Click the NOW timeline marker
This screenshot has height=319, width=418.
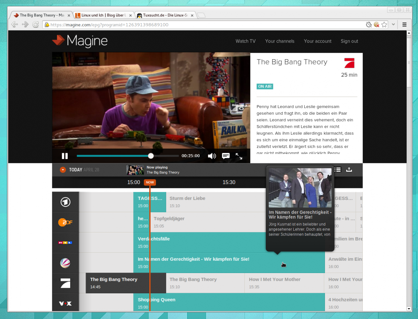click(150, 182)
